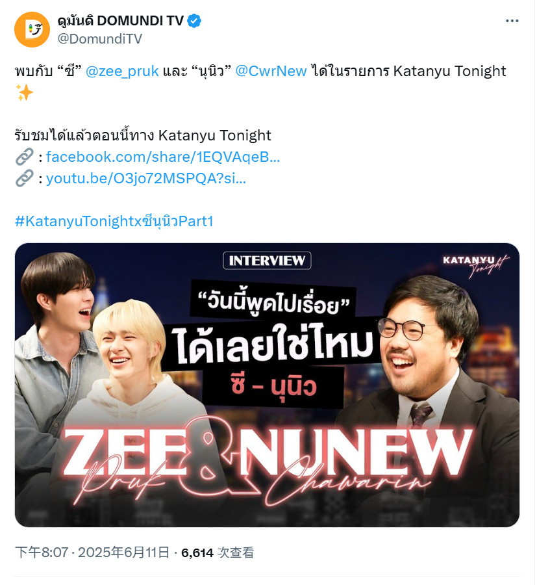Click the INTERVIEW badge on the image
Screen dimensions: 537x585
pyautogui.click(x=267, y=261)
